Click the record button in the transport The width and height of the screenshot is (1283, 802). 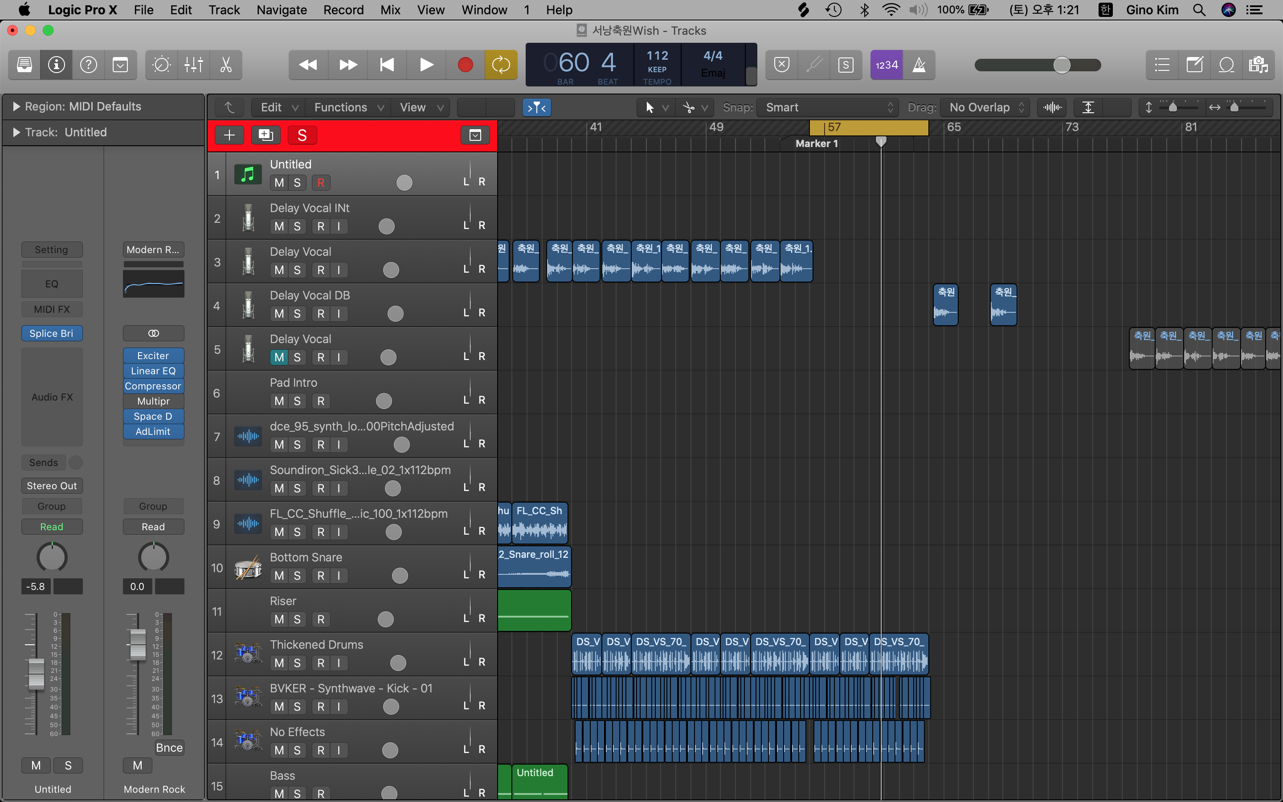click(465, 65)
